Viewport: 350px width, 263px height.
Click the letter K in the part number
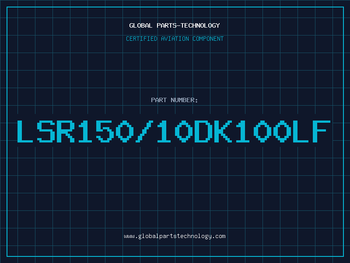pos(222,131)
